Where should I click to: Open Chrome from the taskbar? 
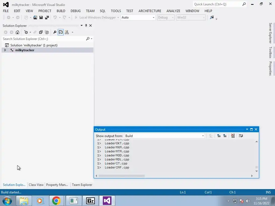click(56, 201)
